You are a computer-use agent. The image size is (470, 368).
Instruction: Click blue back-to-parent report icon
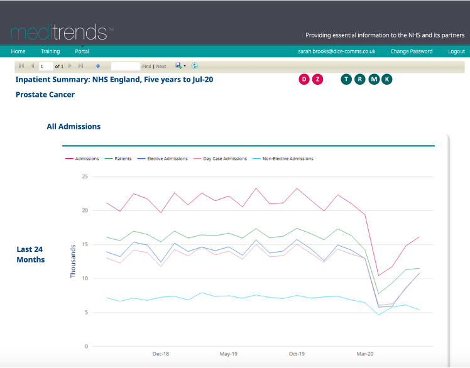[x=98, y=66]
